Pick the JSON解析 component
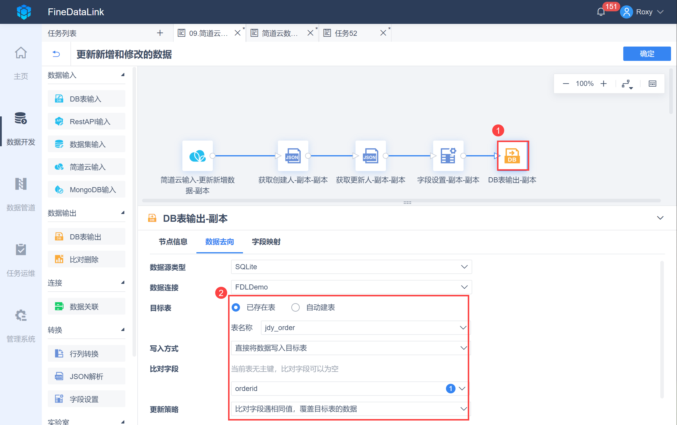Screen dimensions: 677x425 (x=87, y=376)
